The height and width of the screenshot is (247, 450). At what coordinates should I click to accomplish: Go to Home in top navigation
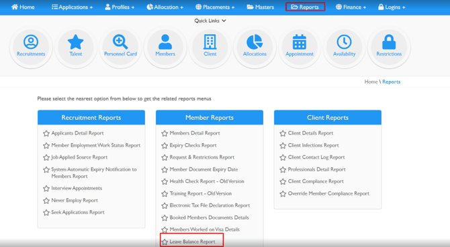(23, 7)
